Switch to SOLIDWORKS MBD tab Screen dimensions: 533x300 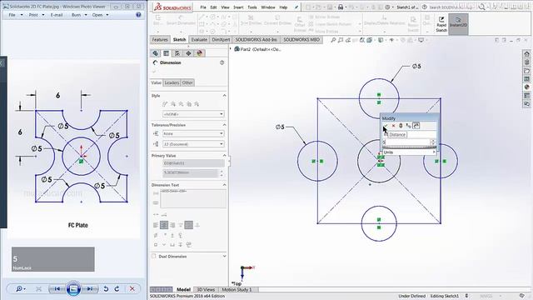tap(301, 40)
